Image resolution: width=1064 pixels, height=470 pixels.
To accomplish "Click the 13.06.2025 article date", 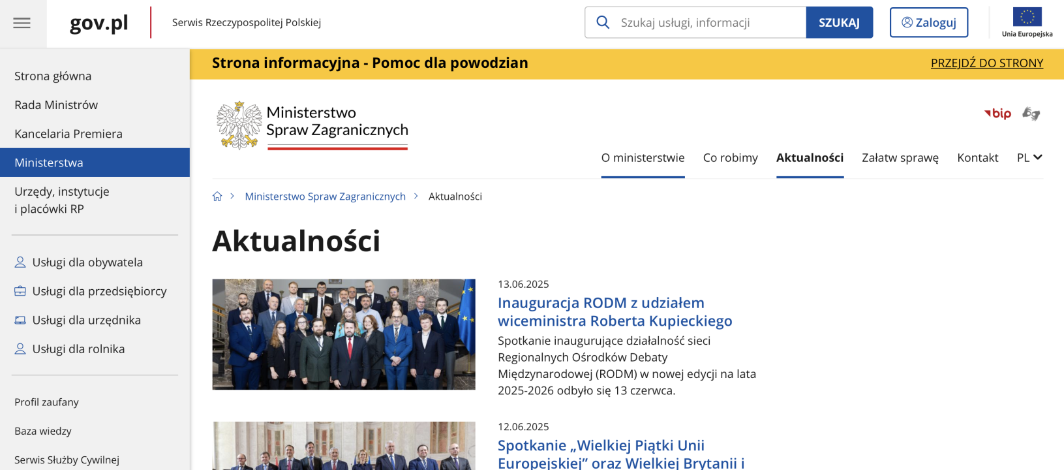I will [x=523, y=285].
